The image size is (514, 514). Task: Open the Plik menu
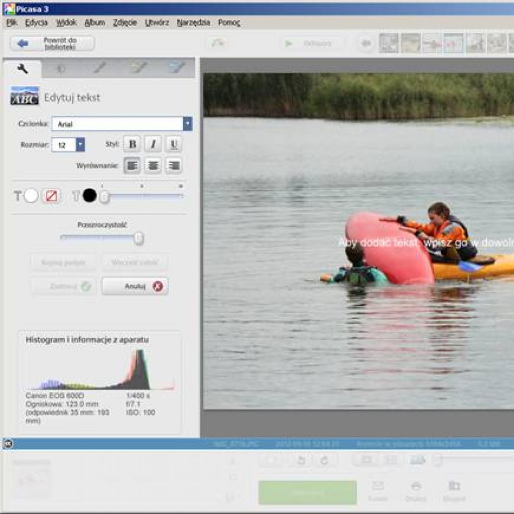point(12,23)
